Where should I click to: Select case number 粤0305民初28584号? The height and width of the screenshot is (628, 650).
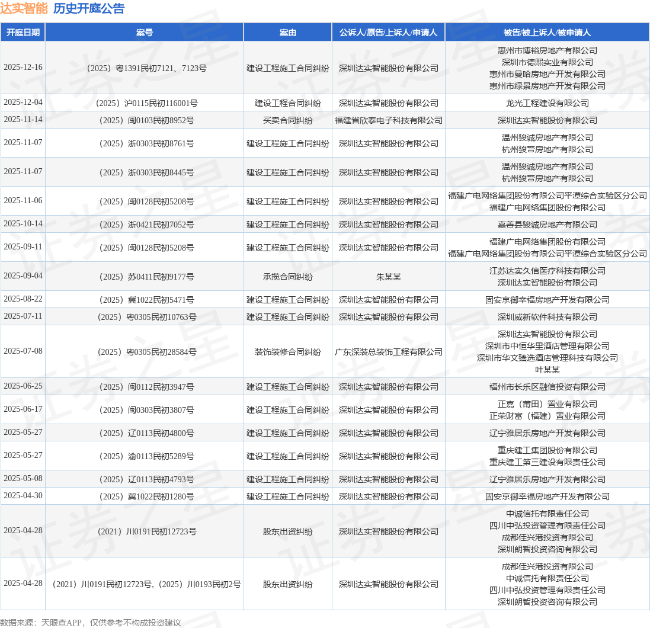pos(146,352)
